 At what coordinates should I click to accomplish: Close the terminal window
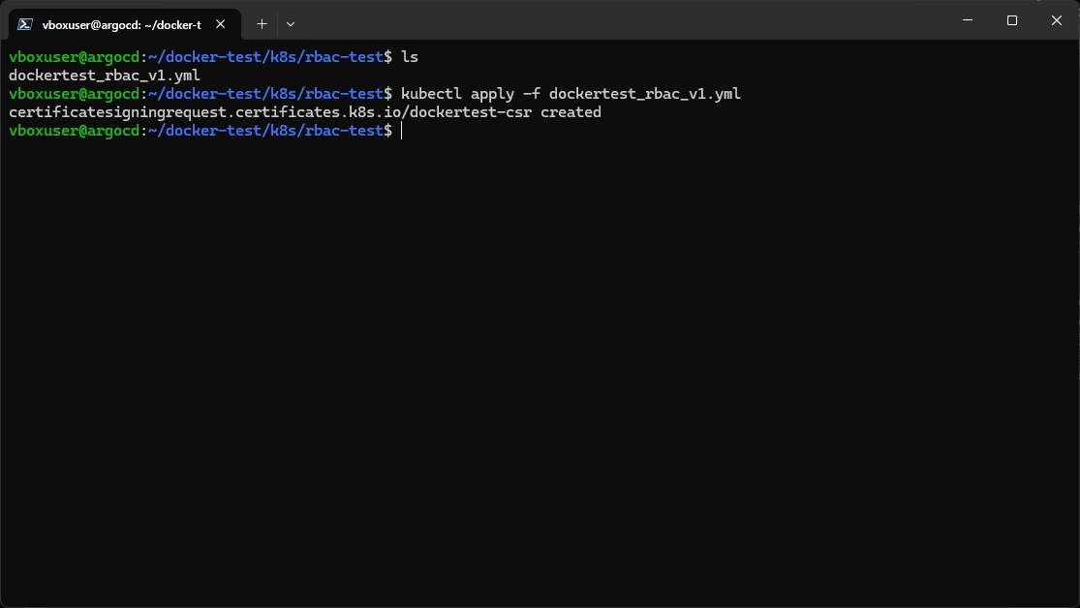click(x=1057, y=20)
